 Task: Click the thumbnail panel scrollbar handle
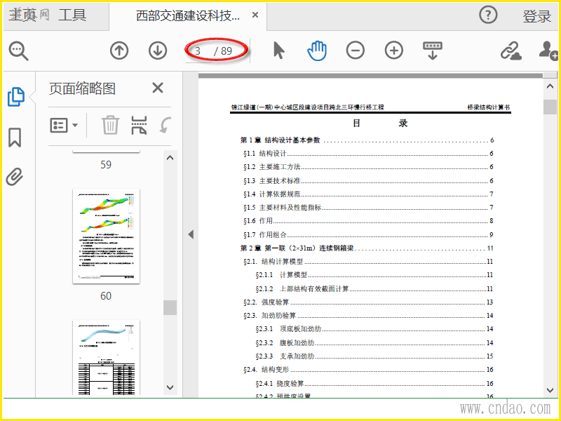pos(170,307)
